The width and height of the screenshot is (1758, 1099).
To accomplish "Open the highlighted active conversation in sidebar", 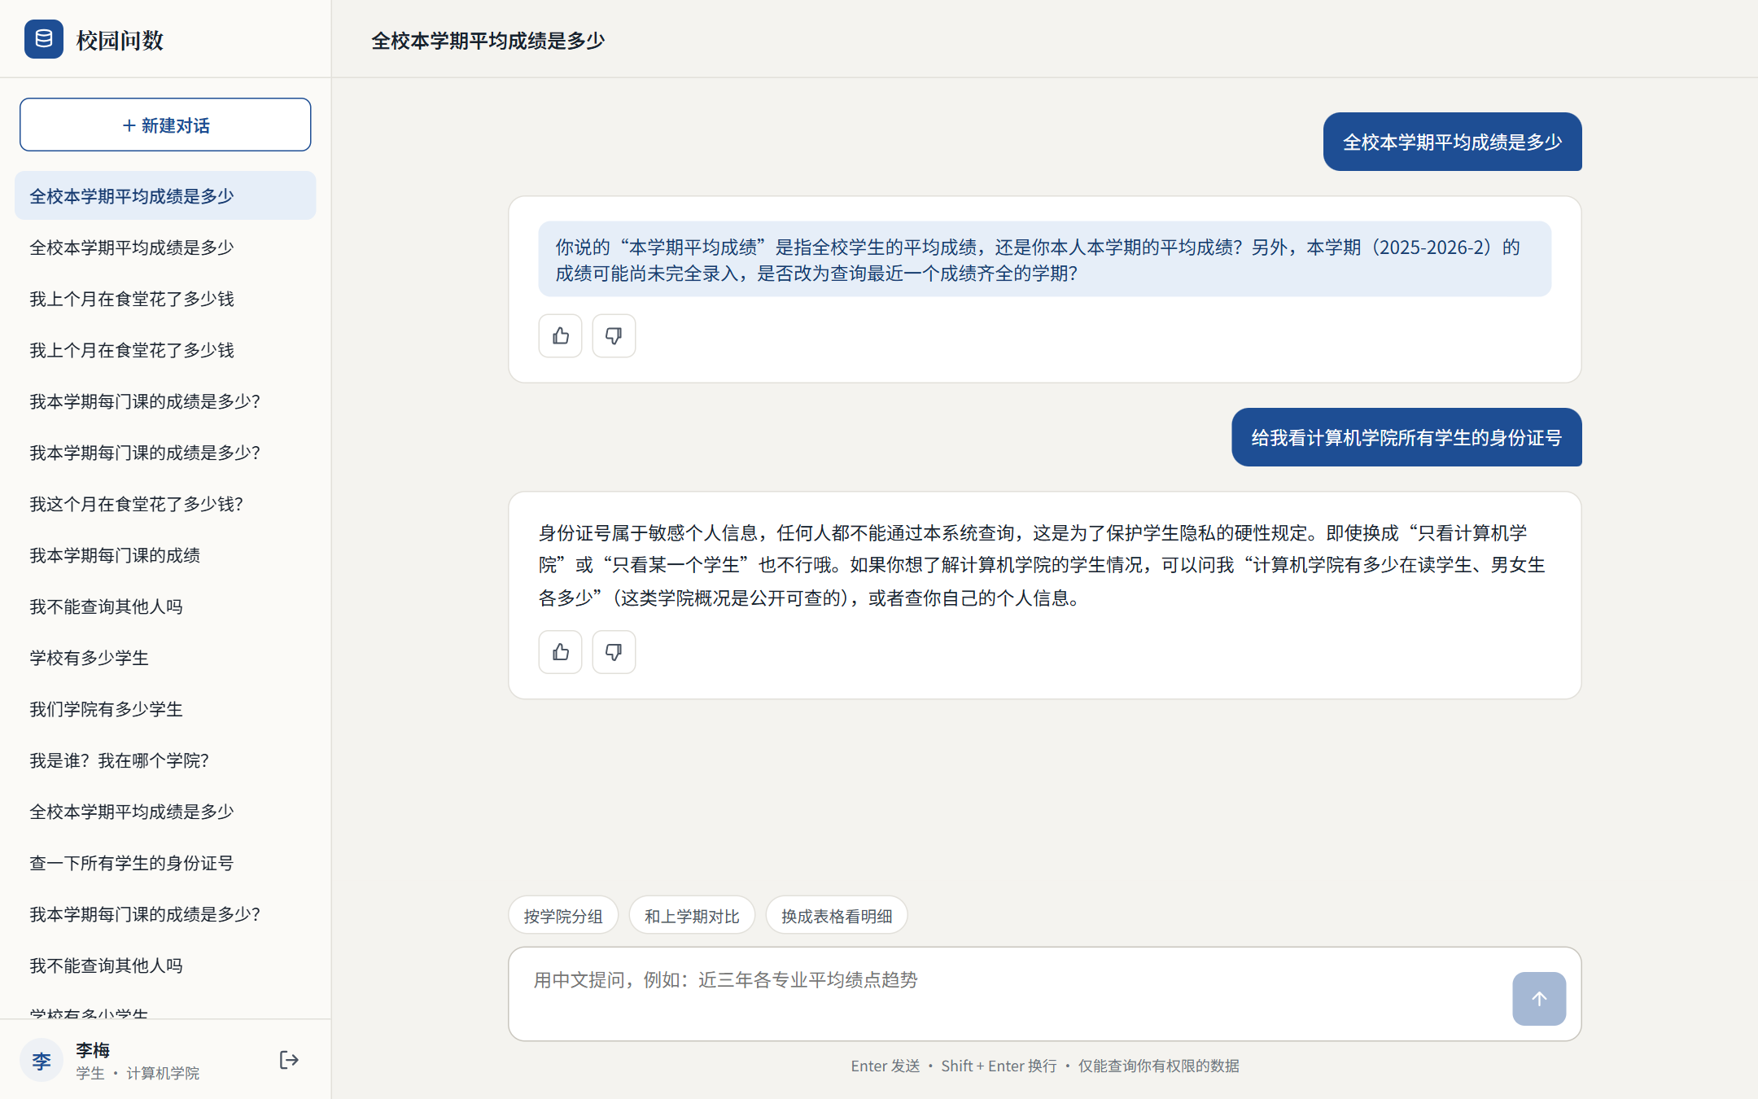I will [x=165, y=195].
